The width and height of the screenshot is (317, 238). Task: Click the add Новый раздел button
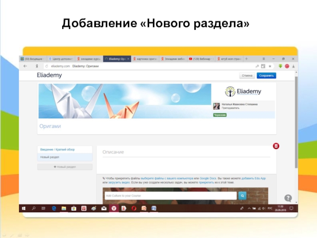[65, 167]
